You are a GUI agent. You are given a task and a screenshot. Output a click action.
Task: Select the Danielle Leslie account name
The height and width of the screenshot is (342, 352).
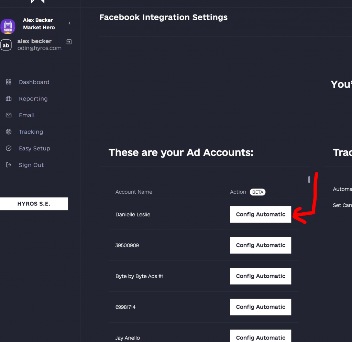click(x=133, y=215)
